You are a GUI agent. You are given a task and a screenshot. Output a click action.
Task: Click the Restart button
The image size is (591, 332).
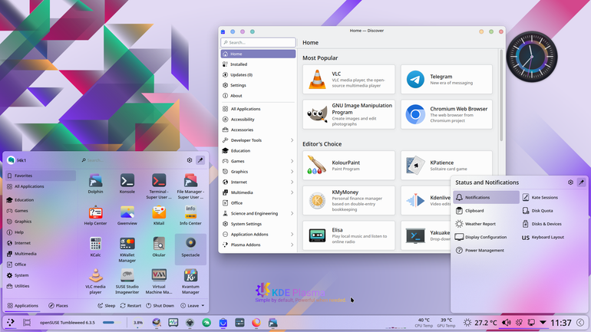(x=130, y=306)
